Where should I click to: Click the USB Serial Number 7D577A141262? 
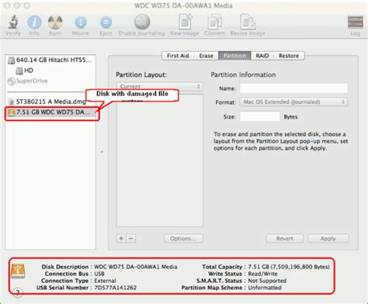tap(116, 288)
